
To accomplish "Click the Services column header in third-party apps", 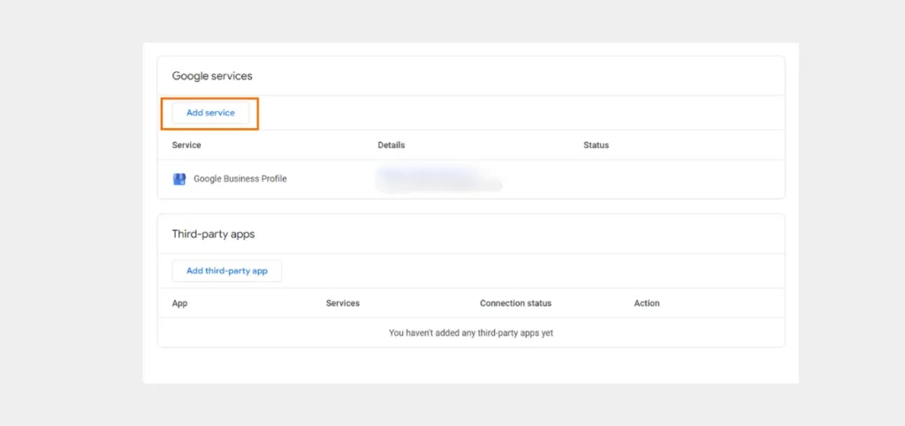I will coord(343,303).
